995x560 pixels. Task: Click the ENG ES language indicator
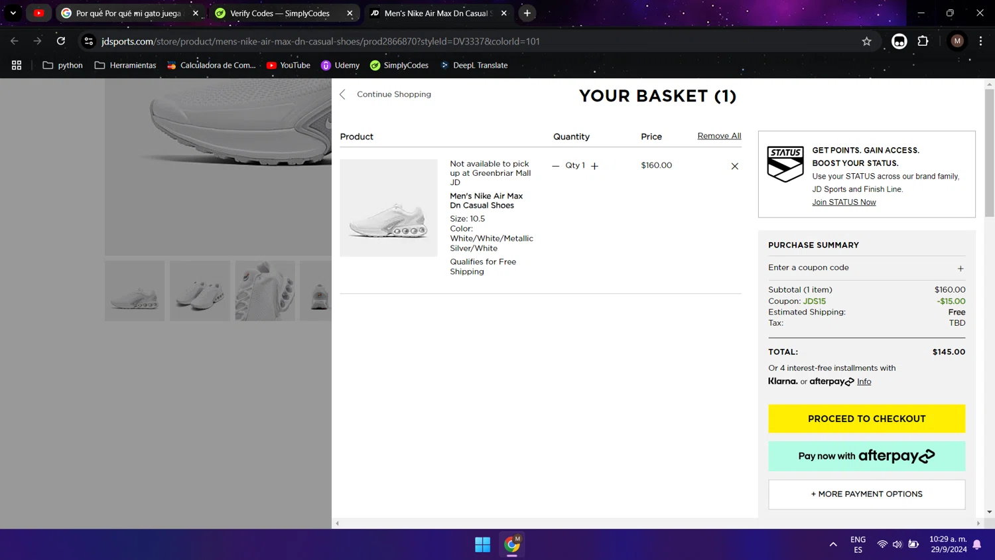coord(858,545)
